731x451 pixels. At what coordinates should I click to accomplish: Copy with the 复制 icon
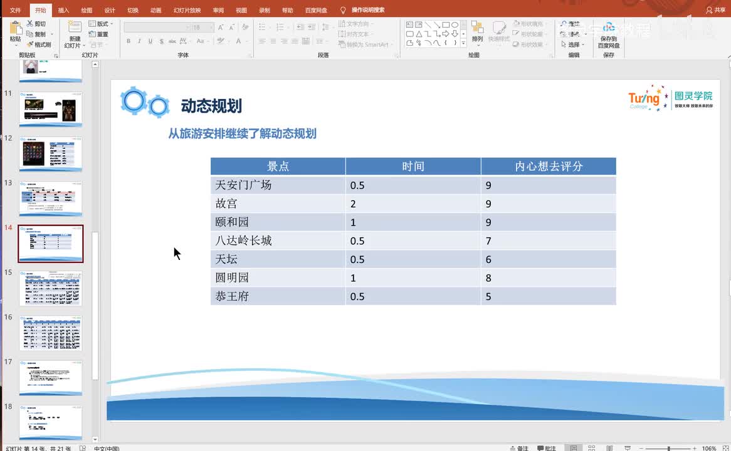tap(30, 34)
